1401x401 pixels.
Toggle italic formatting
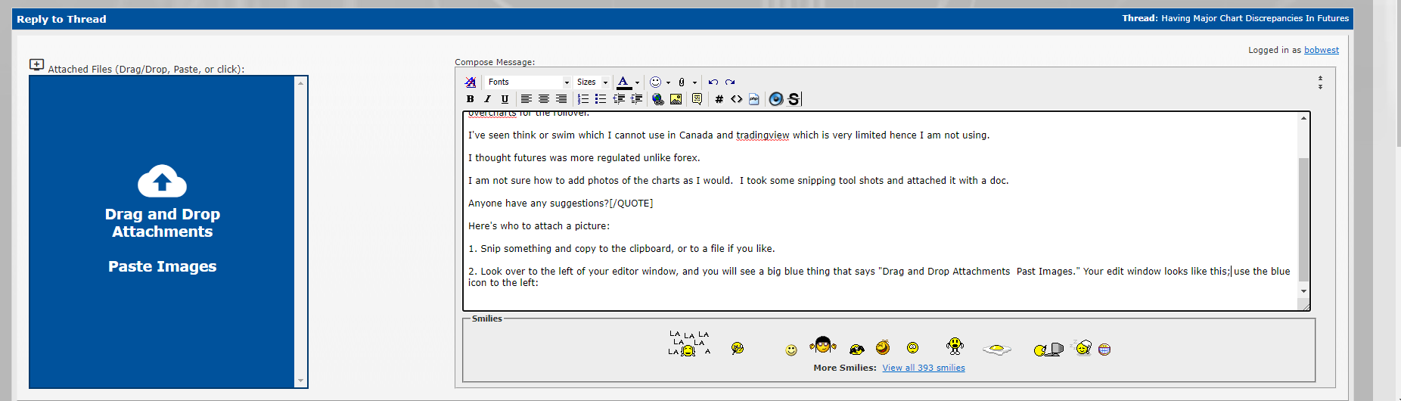[x=488, y=99]
